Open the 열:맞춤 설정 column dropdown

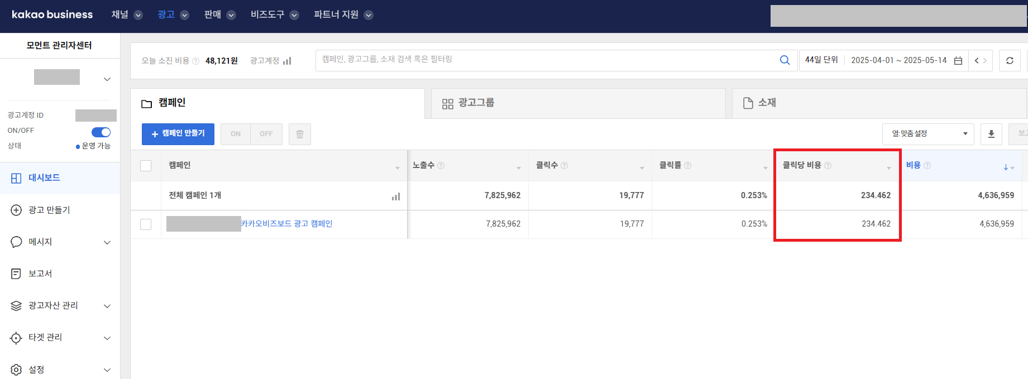[929, 134]
